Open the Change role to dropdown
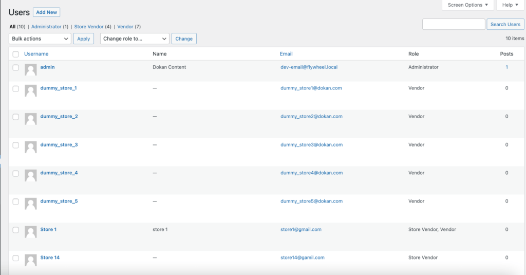526x275 pixels. pyautogui.click(x=135, y=39)
